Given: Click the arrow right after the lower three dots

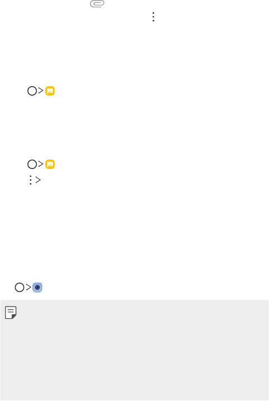Looking at the screenshot, I should point(38,180).
